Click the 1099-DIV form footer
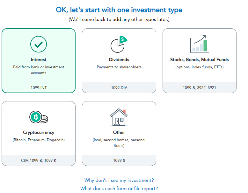The width and height of the screenshot is (248, 193). 119,87
